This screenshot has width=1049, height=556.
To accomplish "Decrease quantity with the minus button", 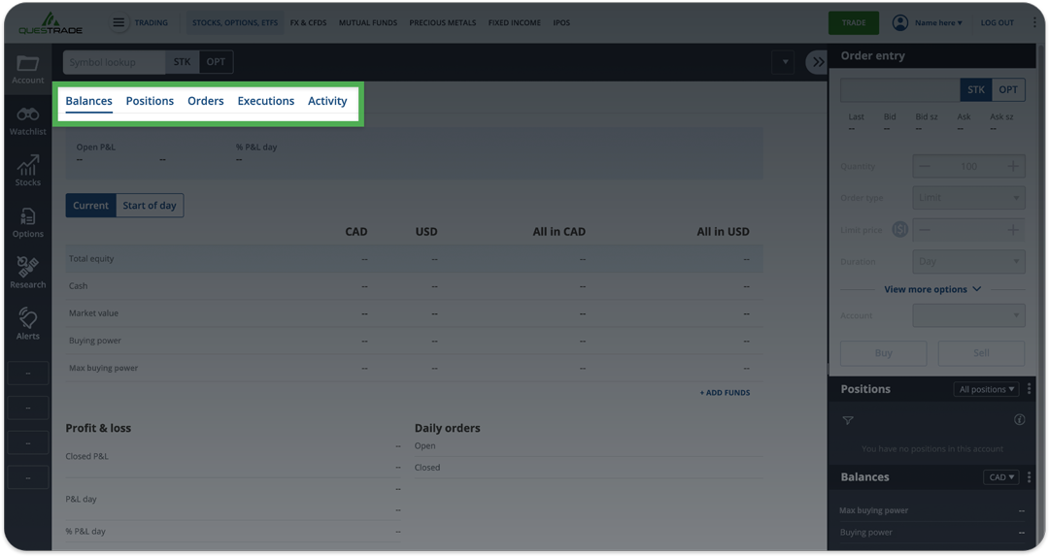I will tap(924, 166).
